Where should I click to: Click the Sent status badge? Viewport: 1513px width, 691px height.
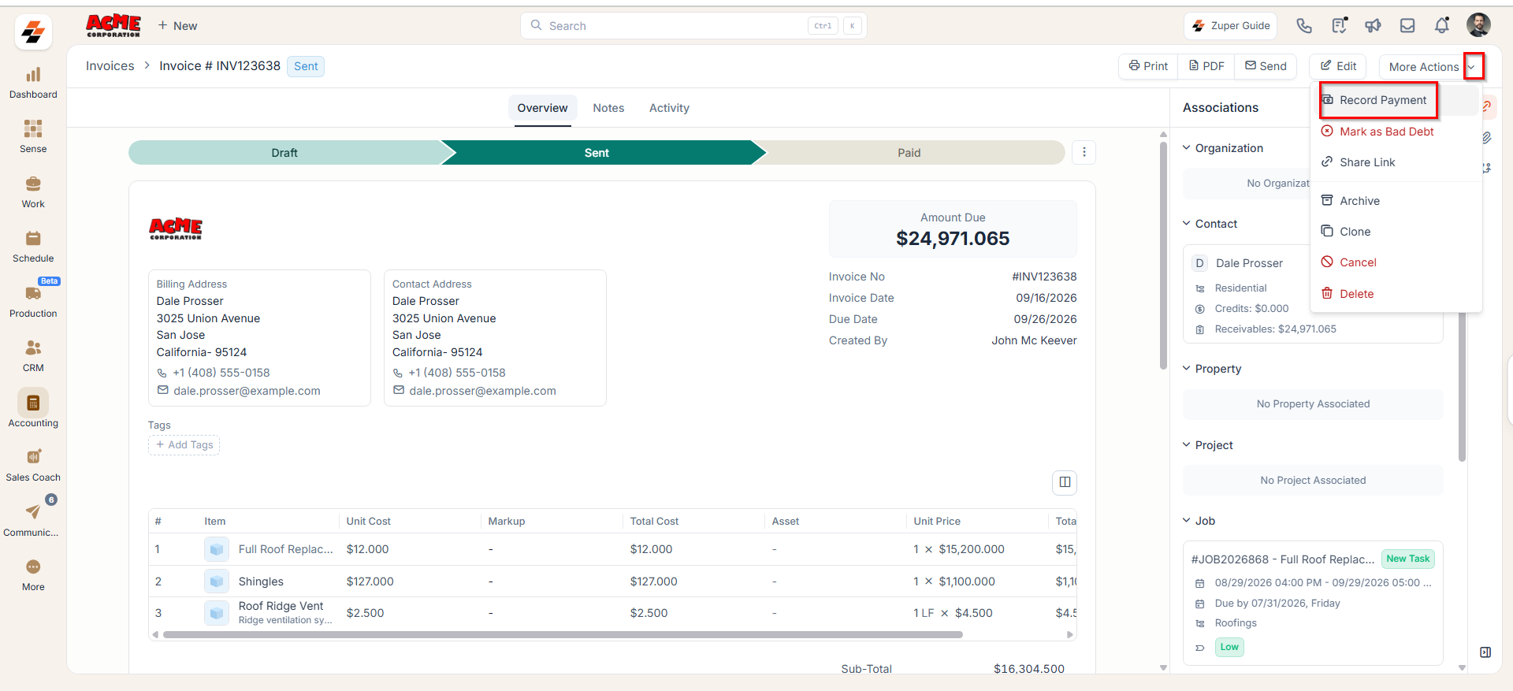click(x=306, y=66)
